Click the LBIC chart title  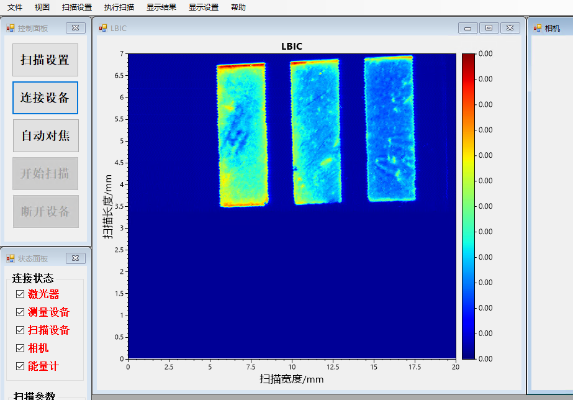pos(292,47)
